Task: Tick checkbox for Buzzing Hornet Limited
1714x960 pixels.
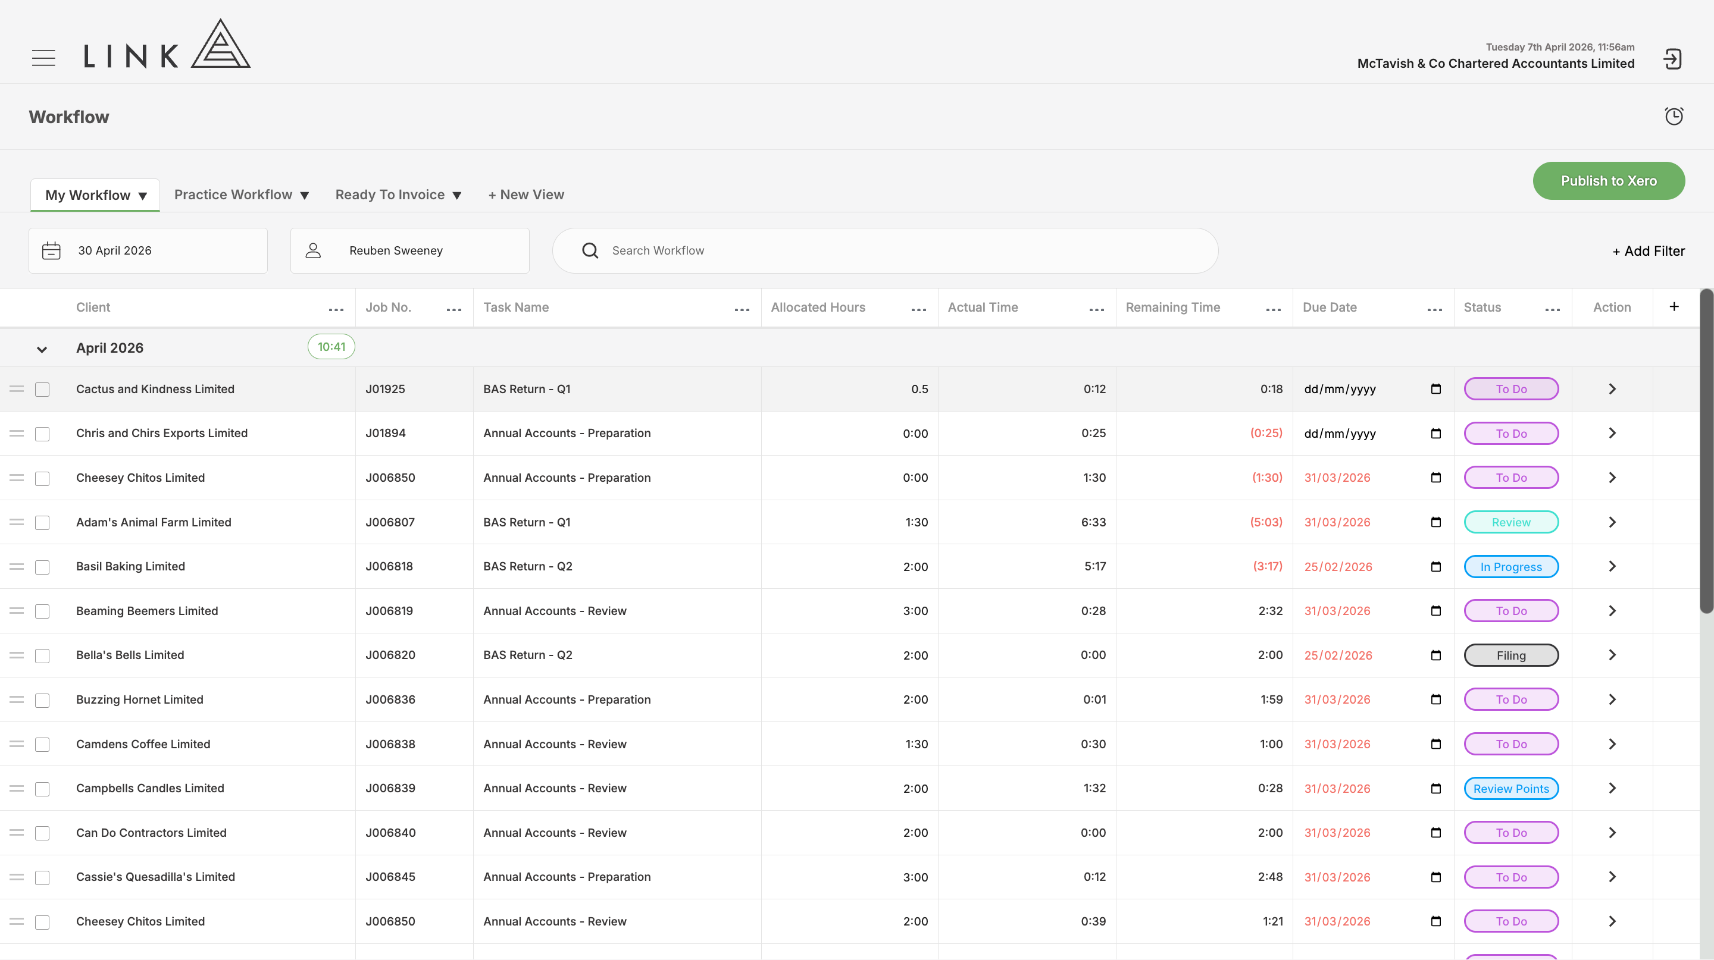Action: [42, 701]
